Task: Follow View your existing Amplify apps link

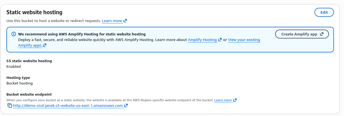Action: tap(244, 40)
